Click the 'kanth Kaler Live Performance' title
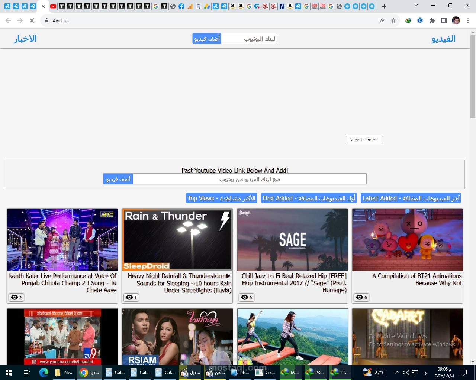The width and height of the screenshot is (476, 380). pos(63,283)
